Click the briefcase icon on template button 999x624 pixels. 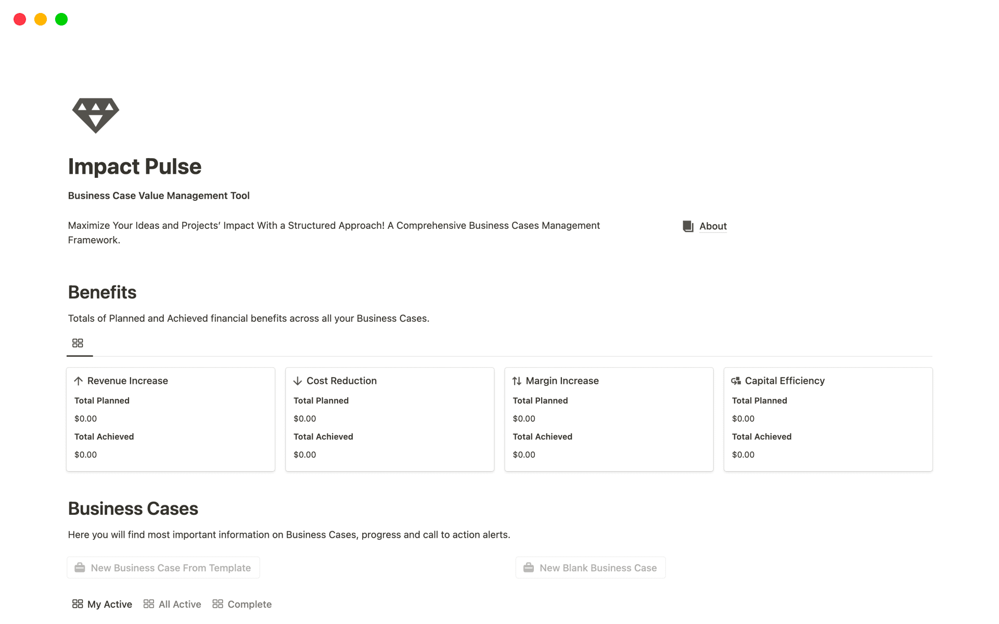click(80, 568)
